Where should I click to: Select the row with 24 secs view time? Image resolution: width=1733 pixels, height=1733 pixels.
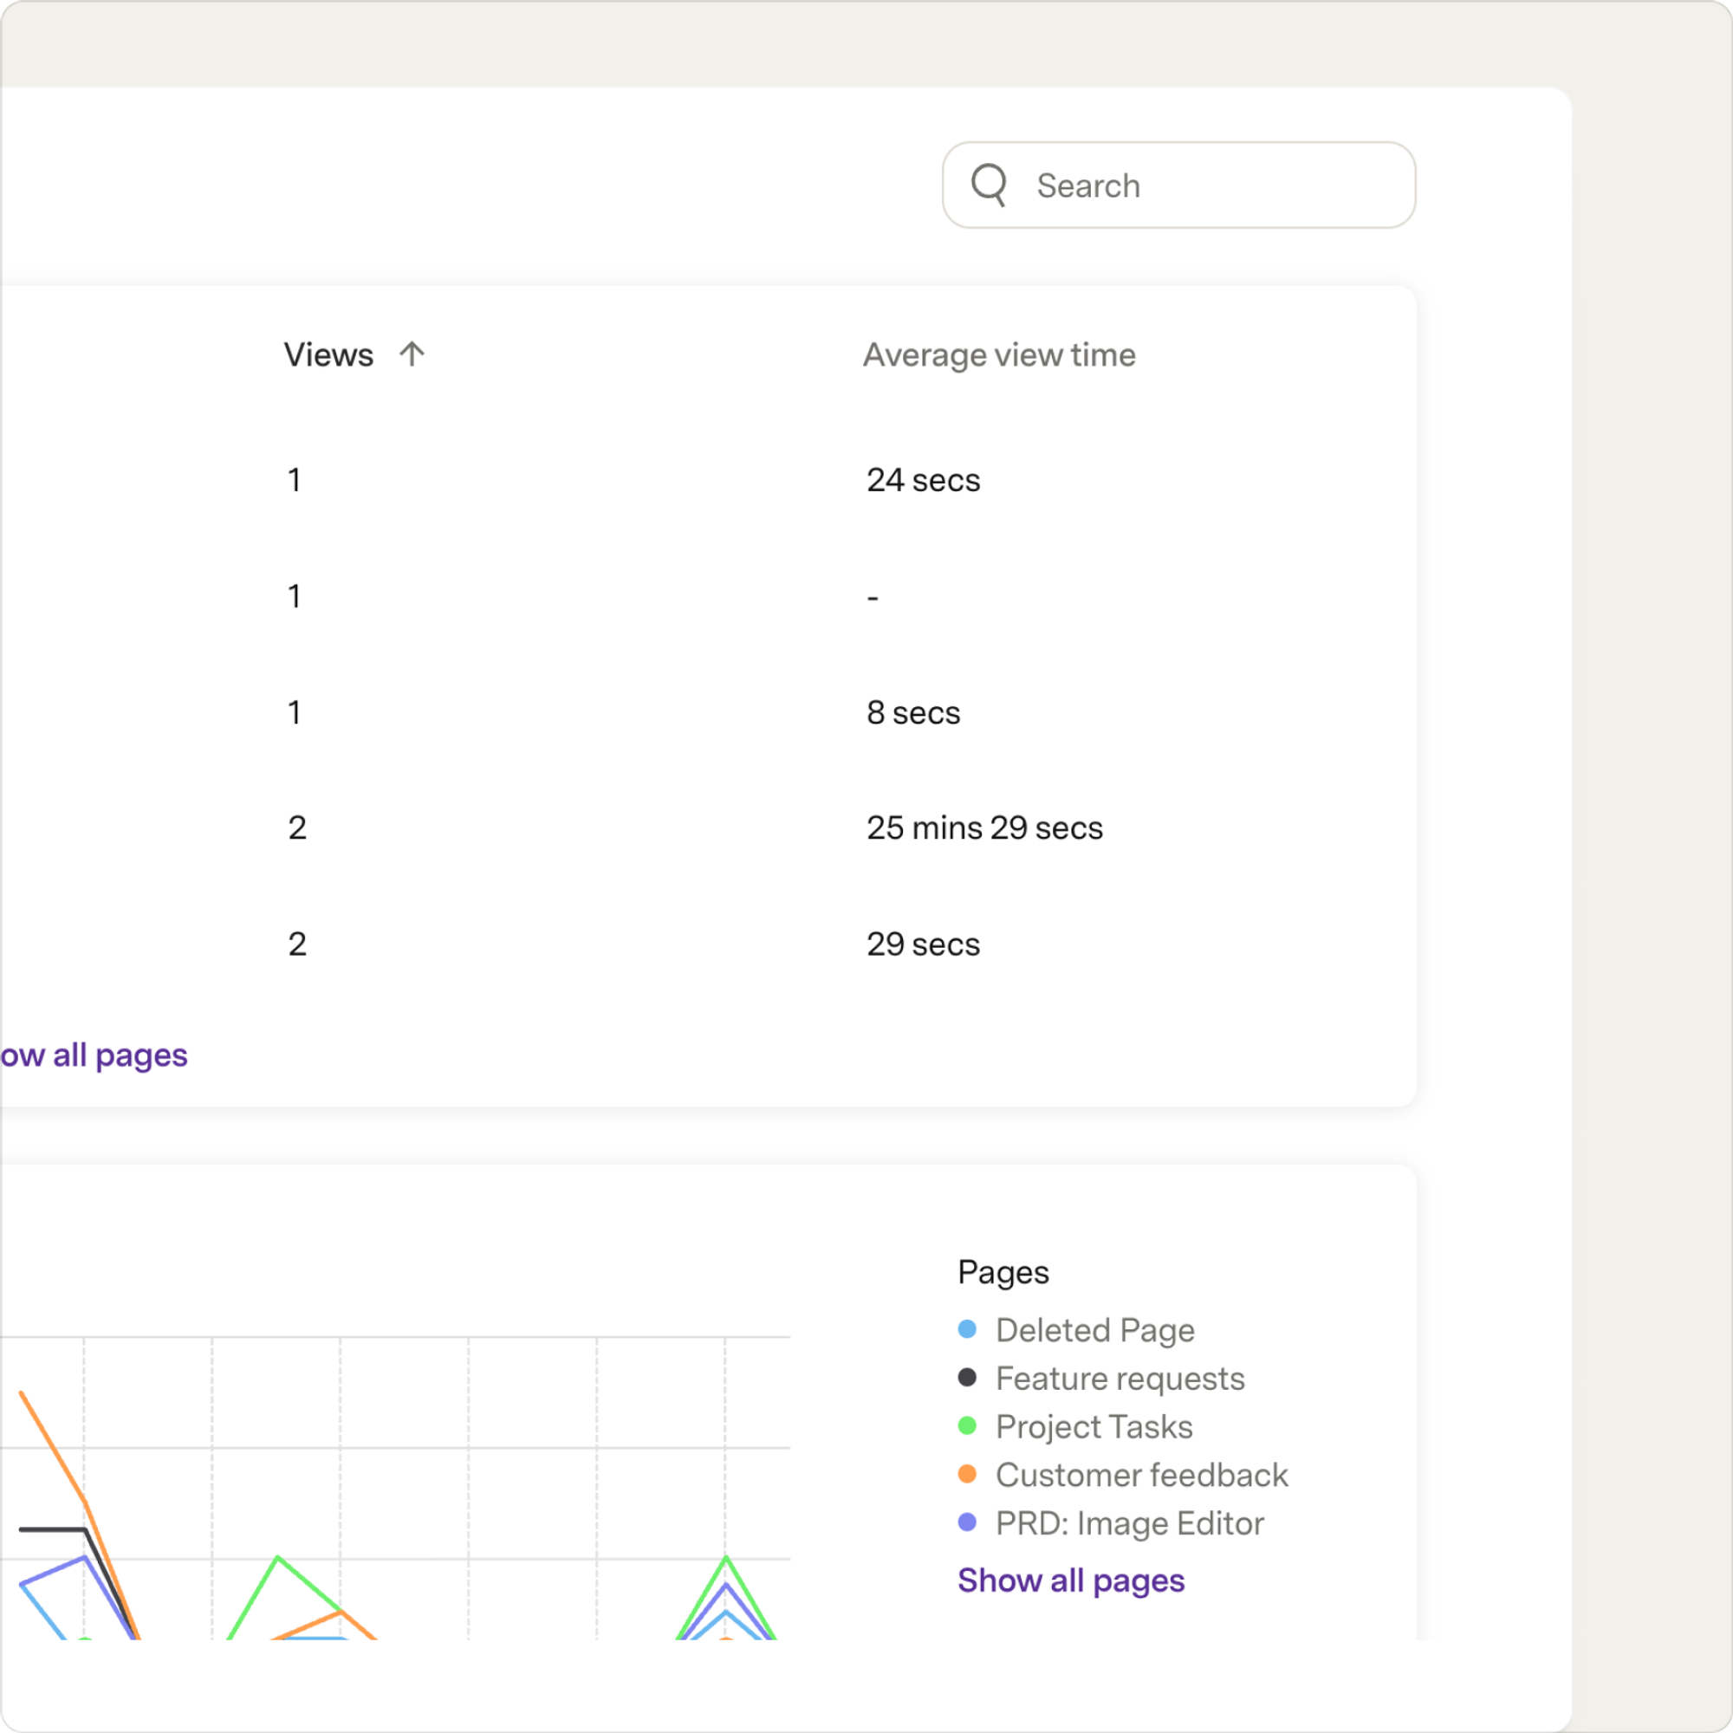tap(709, 480)
